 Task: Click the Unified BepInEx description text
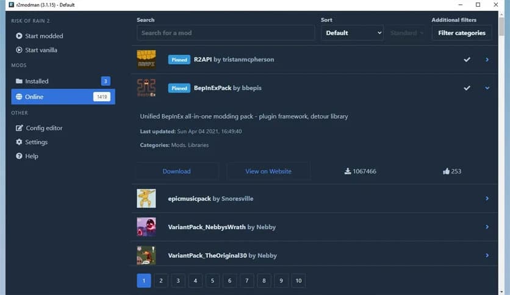pyautogui.click(x=244, y=116)
